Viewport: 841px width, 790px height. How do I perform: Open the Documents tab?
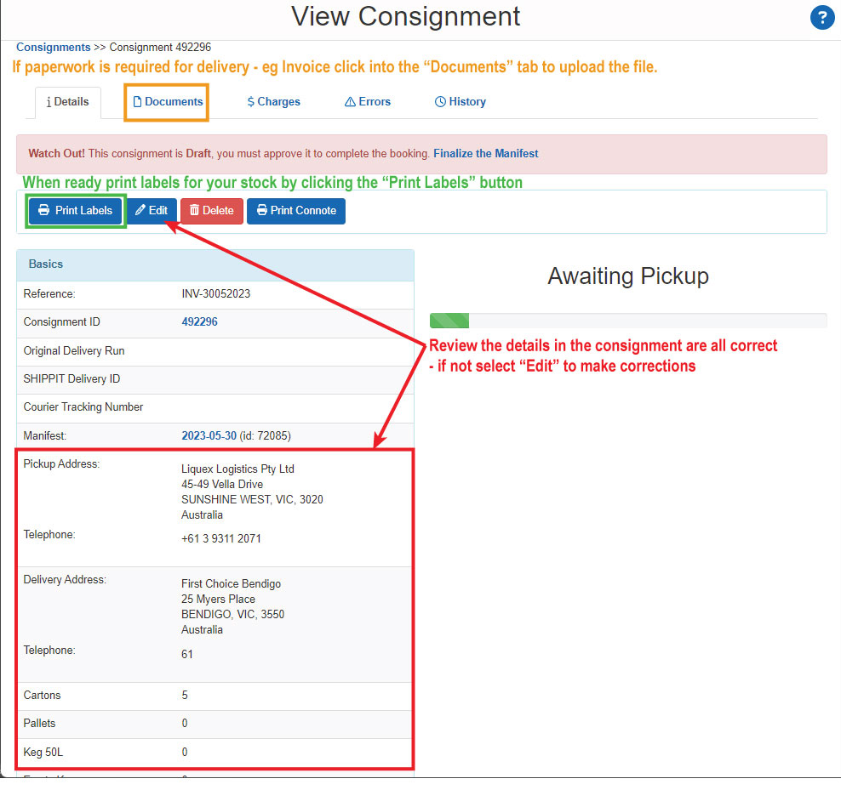tap(168, 102)
